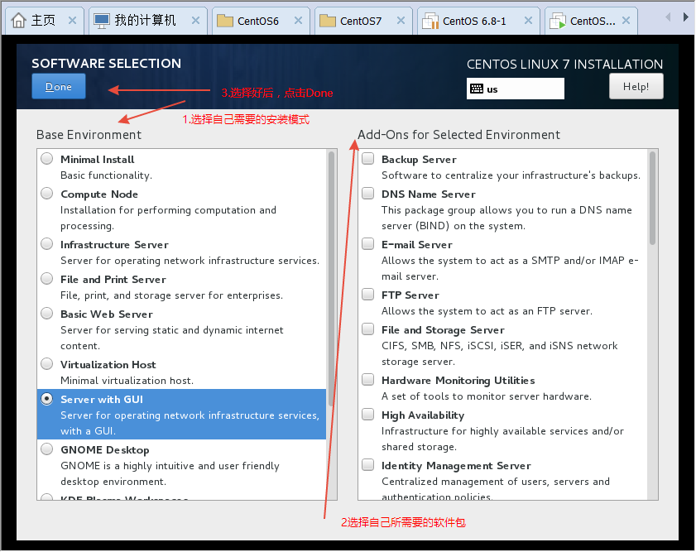Click 'CENTOS LINUX 7 INSTALLATION' title
The image size is (696, 552).
coord(564,65)
